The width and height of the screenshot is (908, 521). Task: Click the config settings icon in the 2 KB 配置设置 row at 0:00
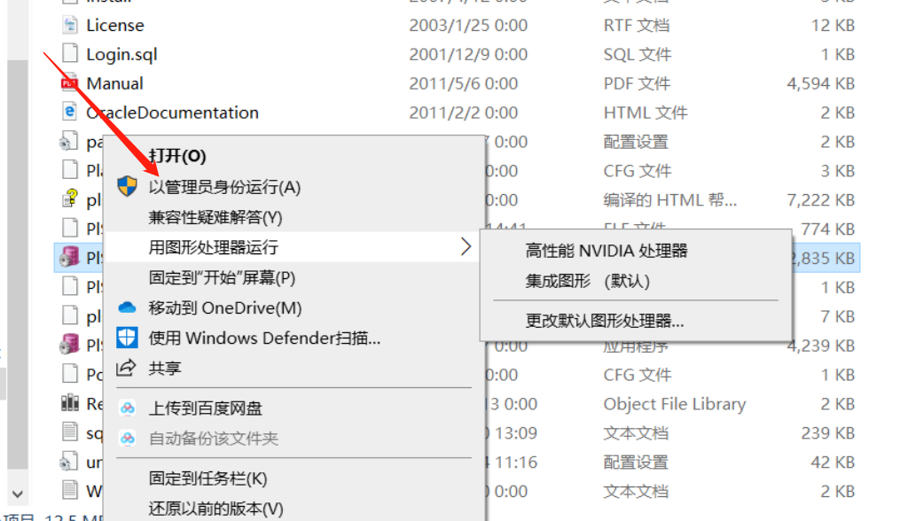pyautogui.click(x=68, y=141)
